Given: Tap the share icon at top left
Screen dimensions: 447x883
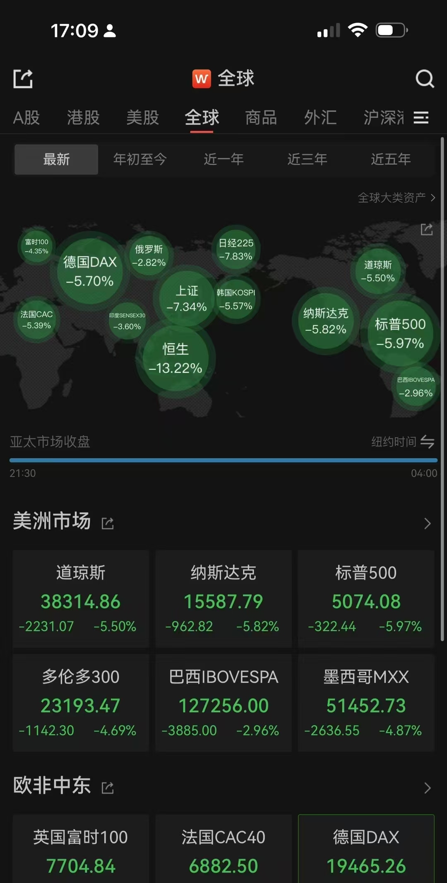Looking at the screenshot, I should pyautogui.click(x=23, y=79).
